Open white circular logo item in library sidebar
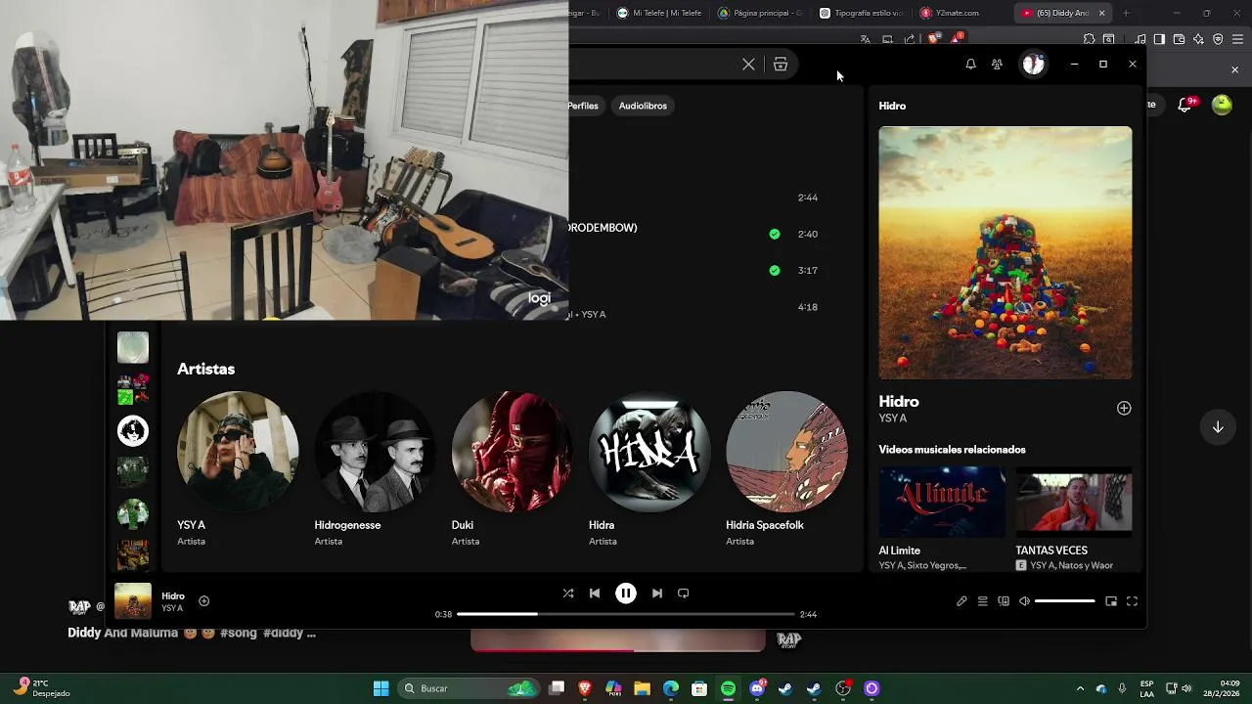Viewport: 1252px width, 704px height. coord(133,430)
